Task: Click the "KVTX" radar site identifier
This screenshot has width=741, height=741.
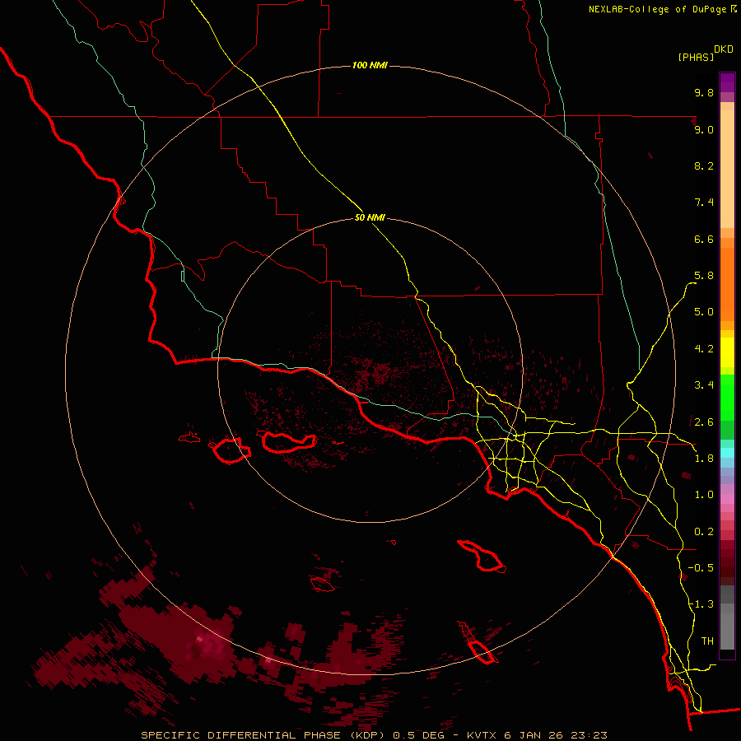Action: [482, 735]
